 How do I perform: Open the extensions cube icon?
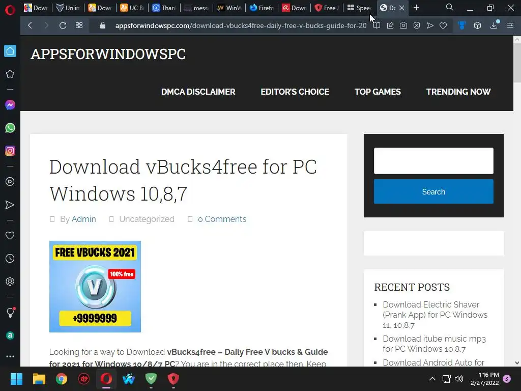477,25
